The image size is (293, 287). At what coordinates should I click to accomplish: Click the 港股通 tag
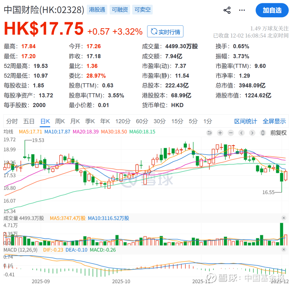(97, 10)
